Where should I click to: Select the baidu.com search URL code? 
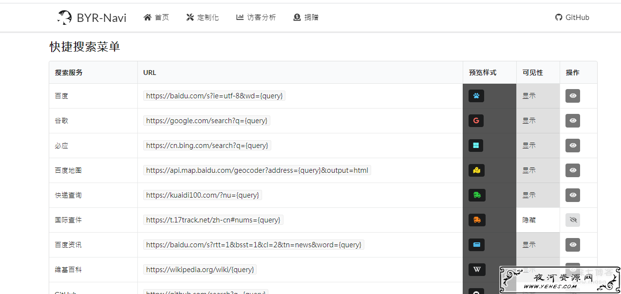[x=214, y=96]
